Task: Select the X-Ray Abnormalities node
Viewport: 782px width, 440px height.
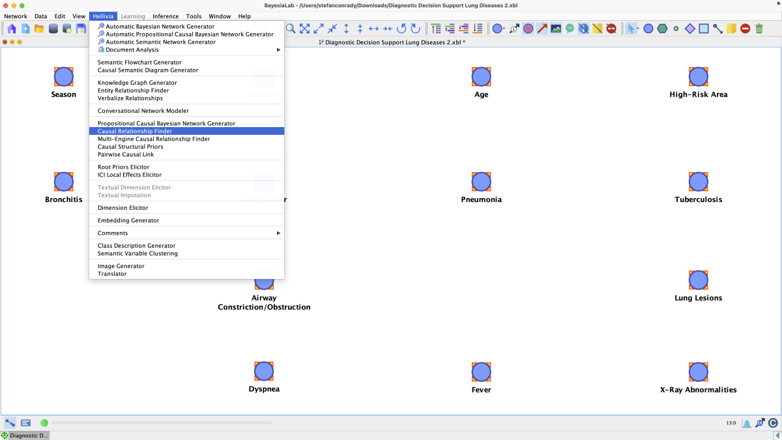Action: coord(699,372)
